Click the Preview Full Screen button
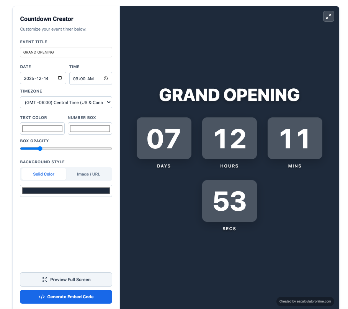The height and width of the screenshot is (309, 348). tap(66, 279)
